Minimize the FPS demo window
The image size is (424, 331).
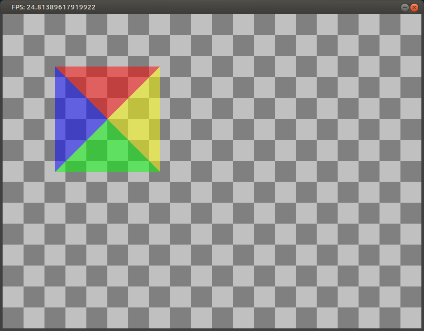(404, 7)
